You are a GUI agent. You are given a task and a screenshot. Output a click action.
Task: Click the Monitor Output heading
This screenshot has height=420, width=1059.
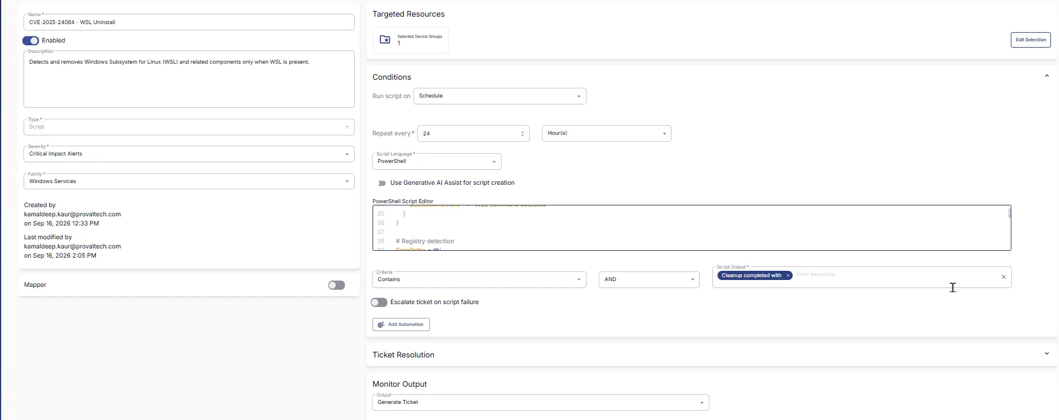point(399,384)
